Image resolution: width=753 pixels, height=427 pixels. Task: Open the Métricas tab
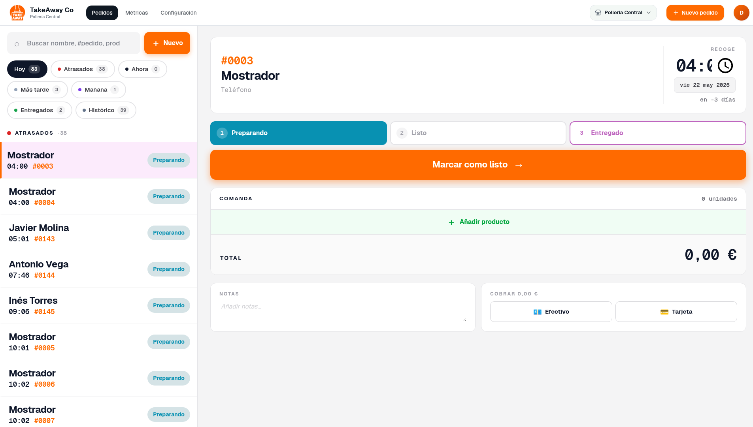(136, 13)
